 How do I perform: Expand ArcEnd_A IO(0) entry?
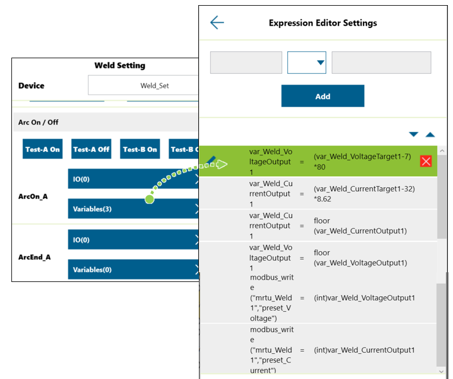[x=133, y=240]
